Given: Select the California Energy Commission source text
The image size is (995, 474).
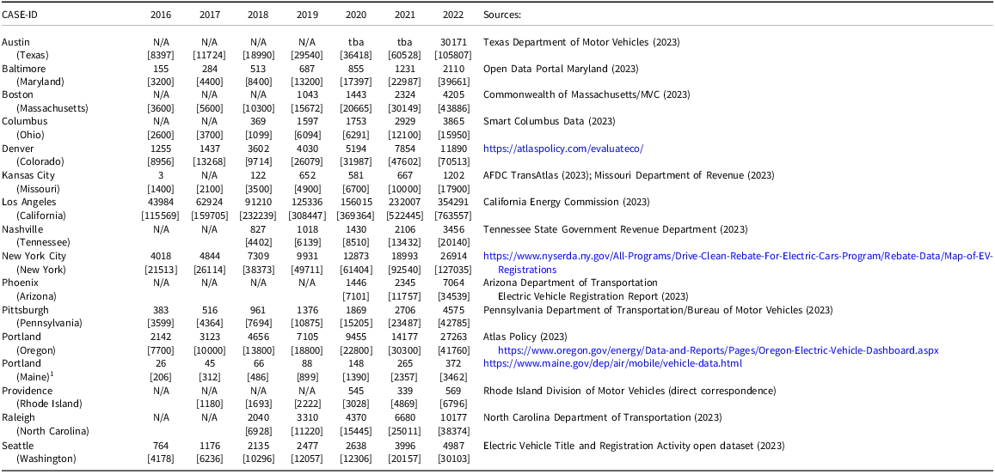Looking at the screenshot, I should click(566, 202).
